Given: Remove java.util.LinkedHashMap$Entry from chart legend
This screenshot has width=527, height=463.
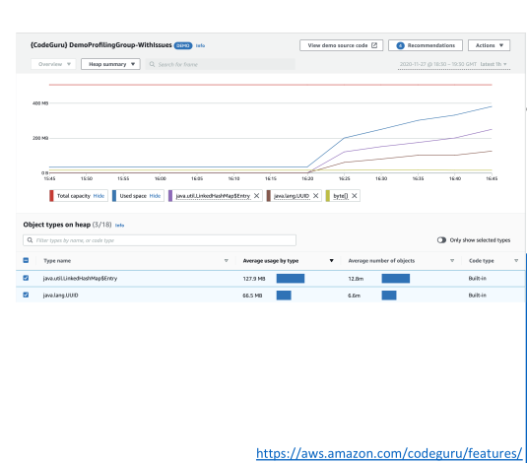Looking at the screenshot, I should click(256, 196).
